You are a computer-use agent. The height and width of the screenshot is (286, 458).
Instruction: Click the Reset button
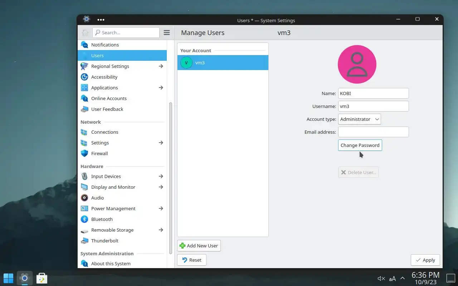pyautogui.click(x=192, y=260)
